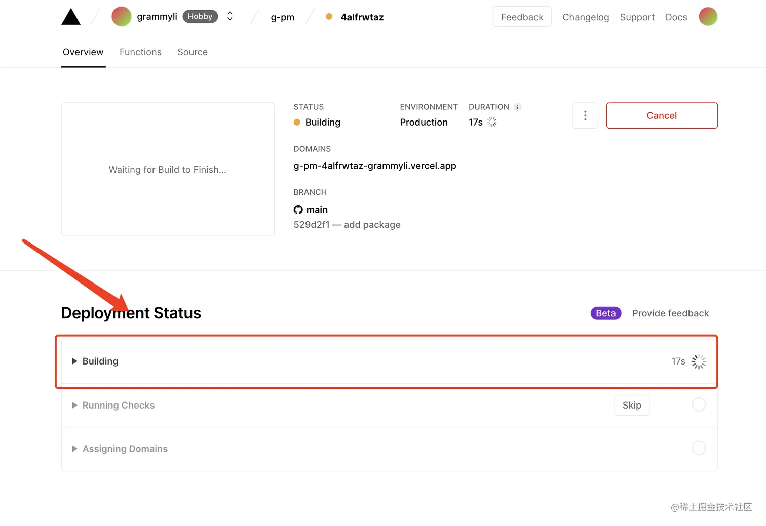Click the GitHub icon next to main
The width and height of the screenshot is (766, 526).
pyautogui.click(x=298, y=210)
